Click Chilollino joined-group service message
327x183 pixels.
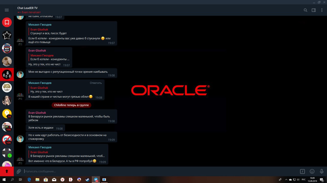click(71, 105)
